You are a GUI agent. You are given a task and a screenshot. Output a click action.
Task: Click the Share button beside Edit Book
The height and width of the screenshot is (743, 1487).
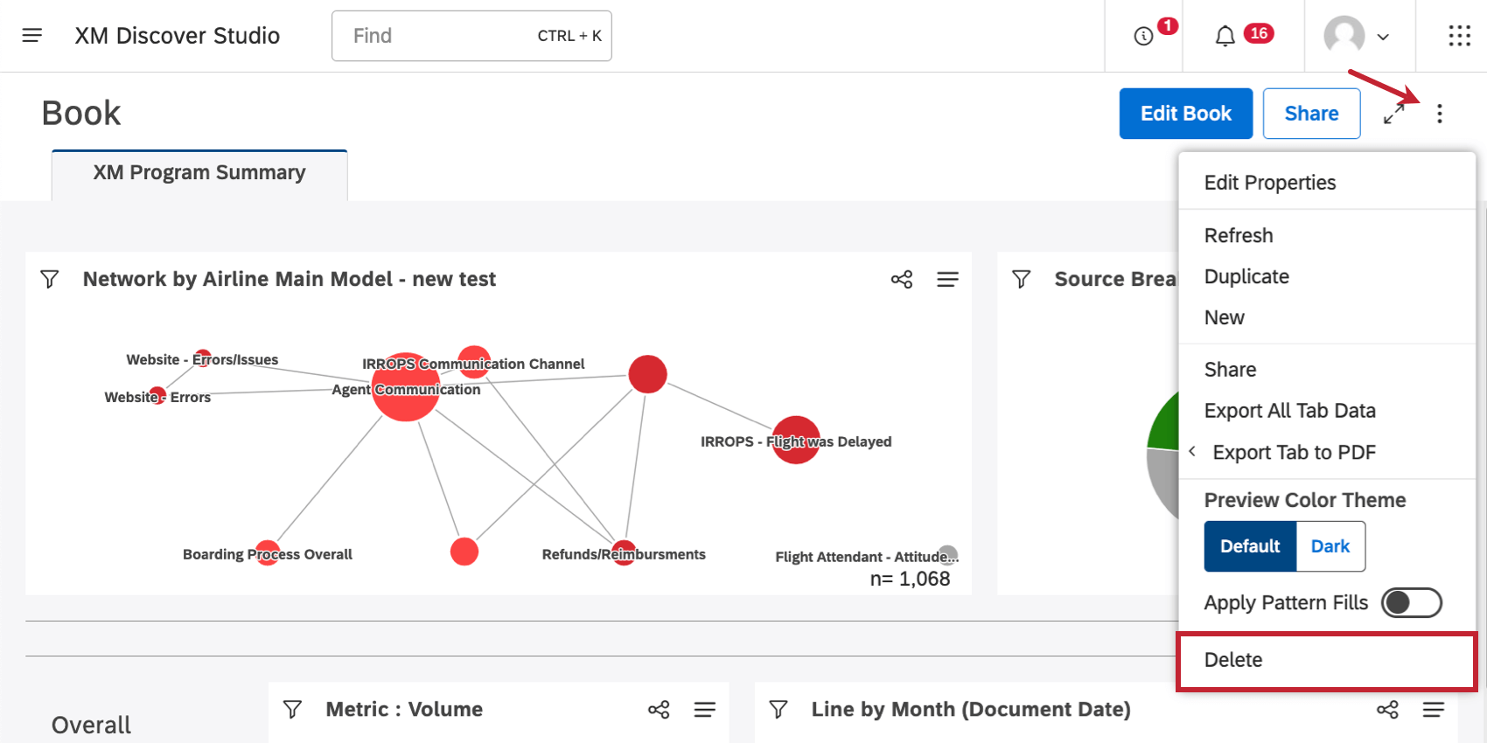[1311, 114]
